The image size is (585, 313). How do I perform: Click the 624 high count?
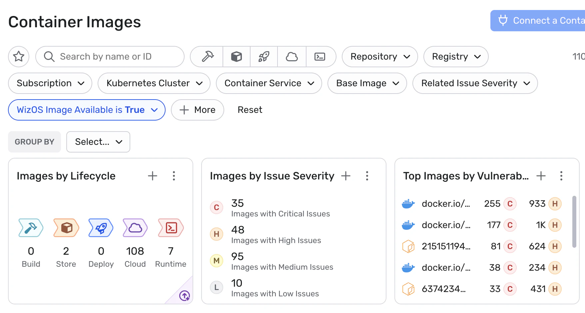click(x=537, y=246)
